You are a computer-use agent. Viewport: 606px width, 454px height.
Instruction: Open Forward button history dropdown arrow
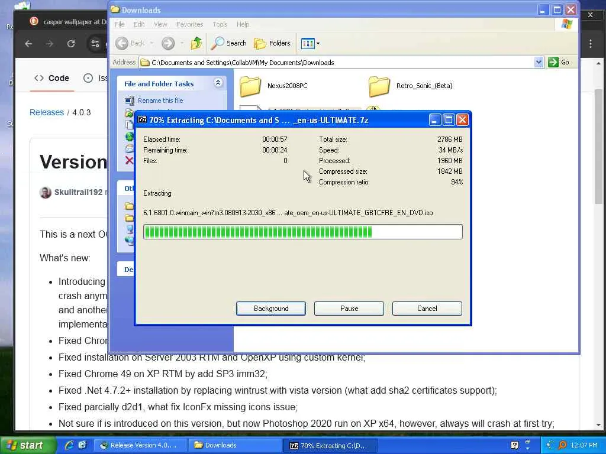(x=182, y=43)
